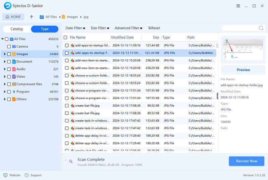The image size is (268, 180).
Task: Select the Video category icon
Action: tap(14, 76)
